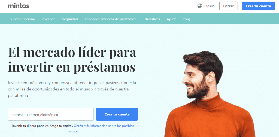Screen dimensions: 279x137
Task: Click the mintos logo
Action: pos(19,6)
